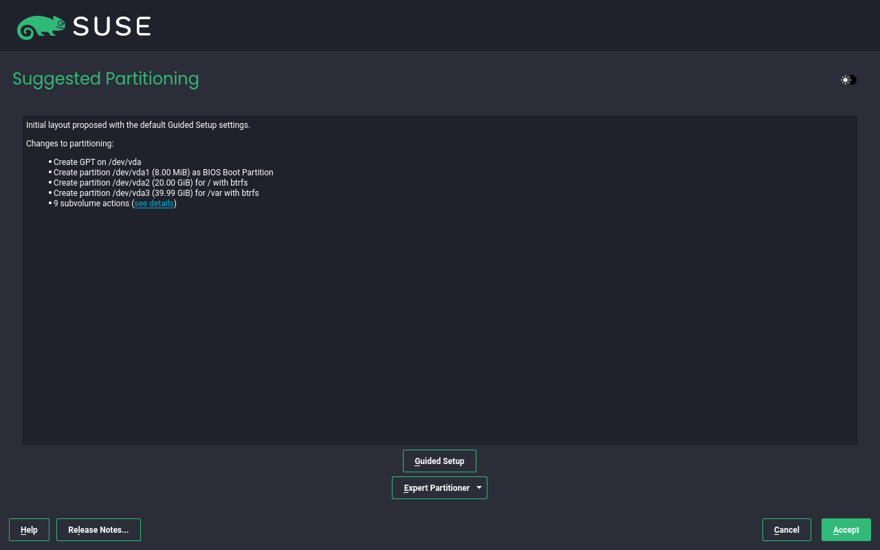Click empty area of the partitioning summary box
Viewport: 880px width, 550px height.
pos(440,323)
